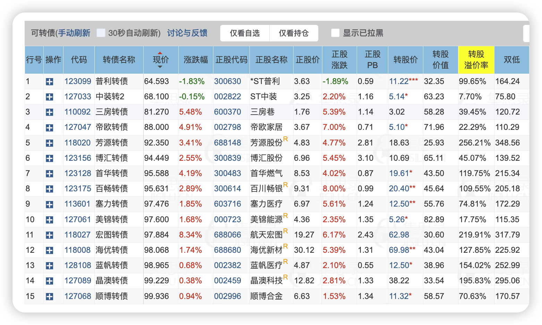Viewport: 542px width, 325px height.
Task: Sort by 代码 column header
Action: tap(79, 60)
